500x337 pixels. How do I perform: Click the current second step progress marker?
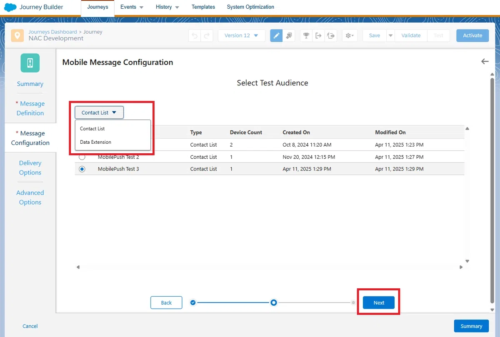click(x=274, y=302)
